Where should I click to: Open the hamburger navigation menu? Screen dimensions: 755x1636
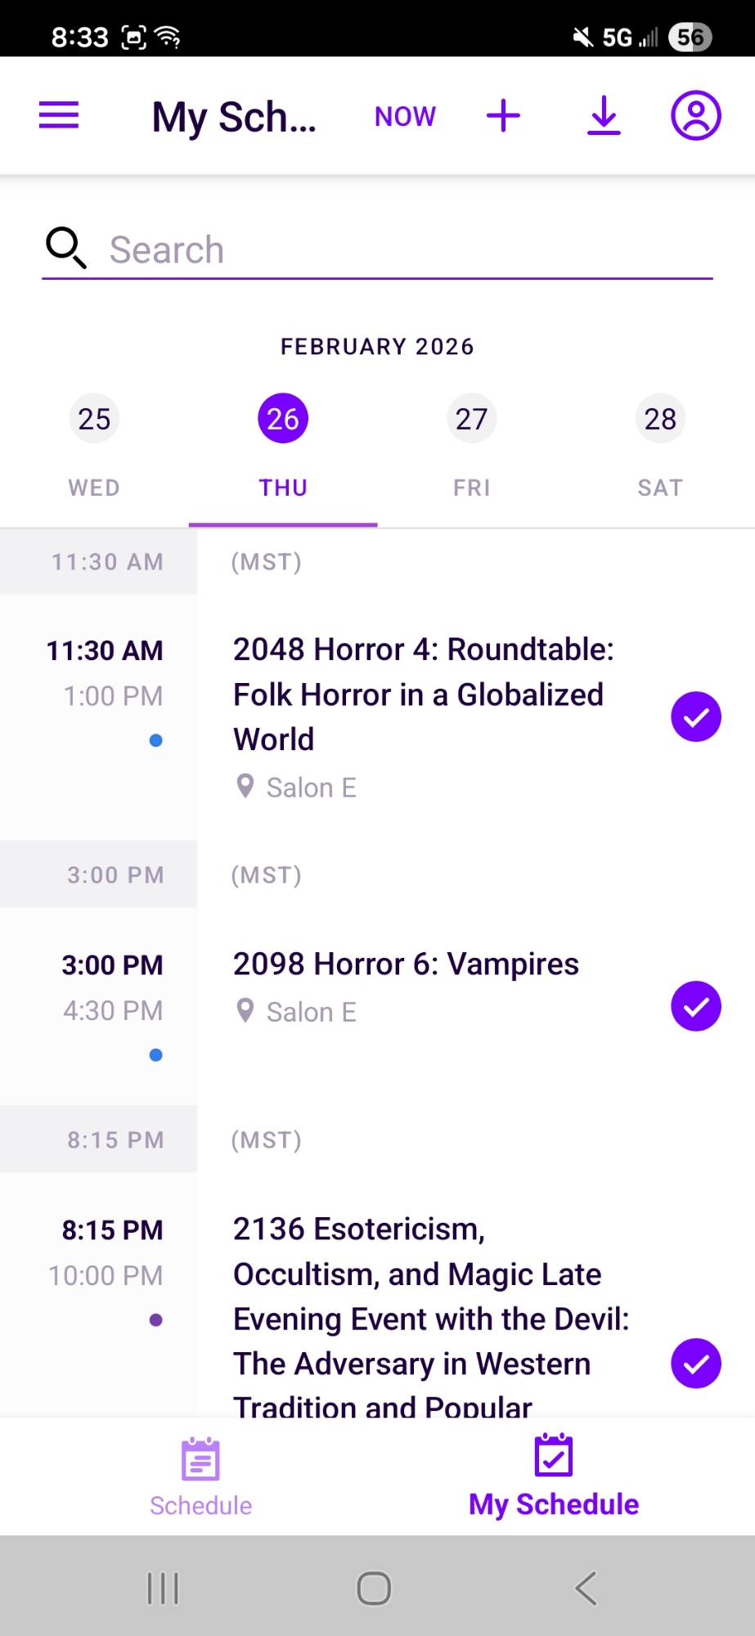click(59, 115)
